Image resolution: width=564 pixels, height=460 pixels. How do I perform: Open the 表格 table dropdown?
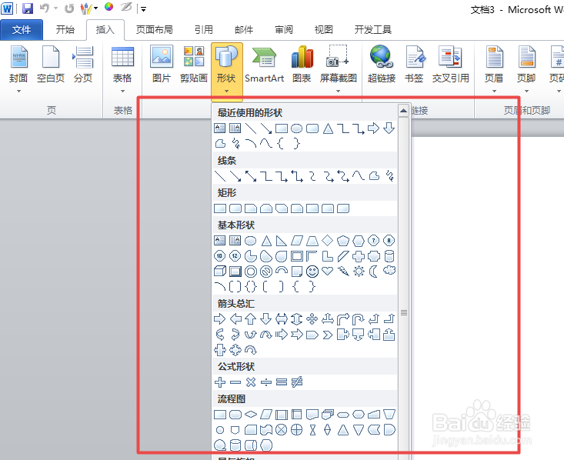pyautogui.click(x=122, y=69)
